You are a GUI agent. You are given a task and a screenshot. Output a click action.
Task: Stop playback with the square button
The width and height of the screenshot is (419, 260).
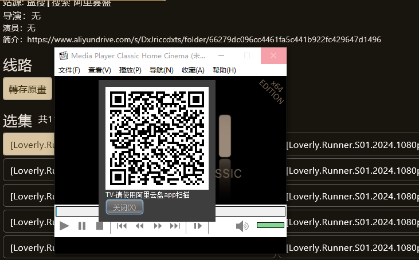[x=99, y=226]
